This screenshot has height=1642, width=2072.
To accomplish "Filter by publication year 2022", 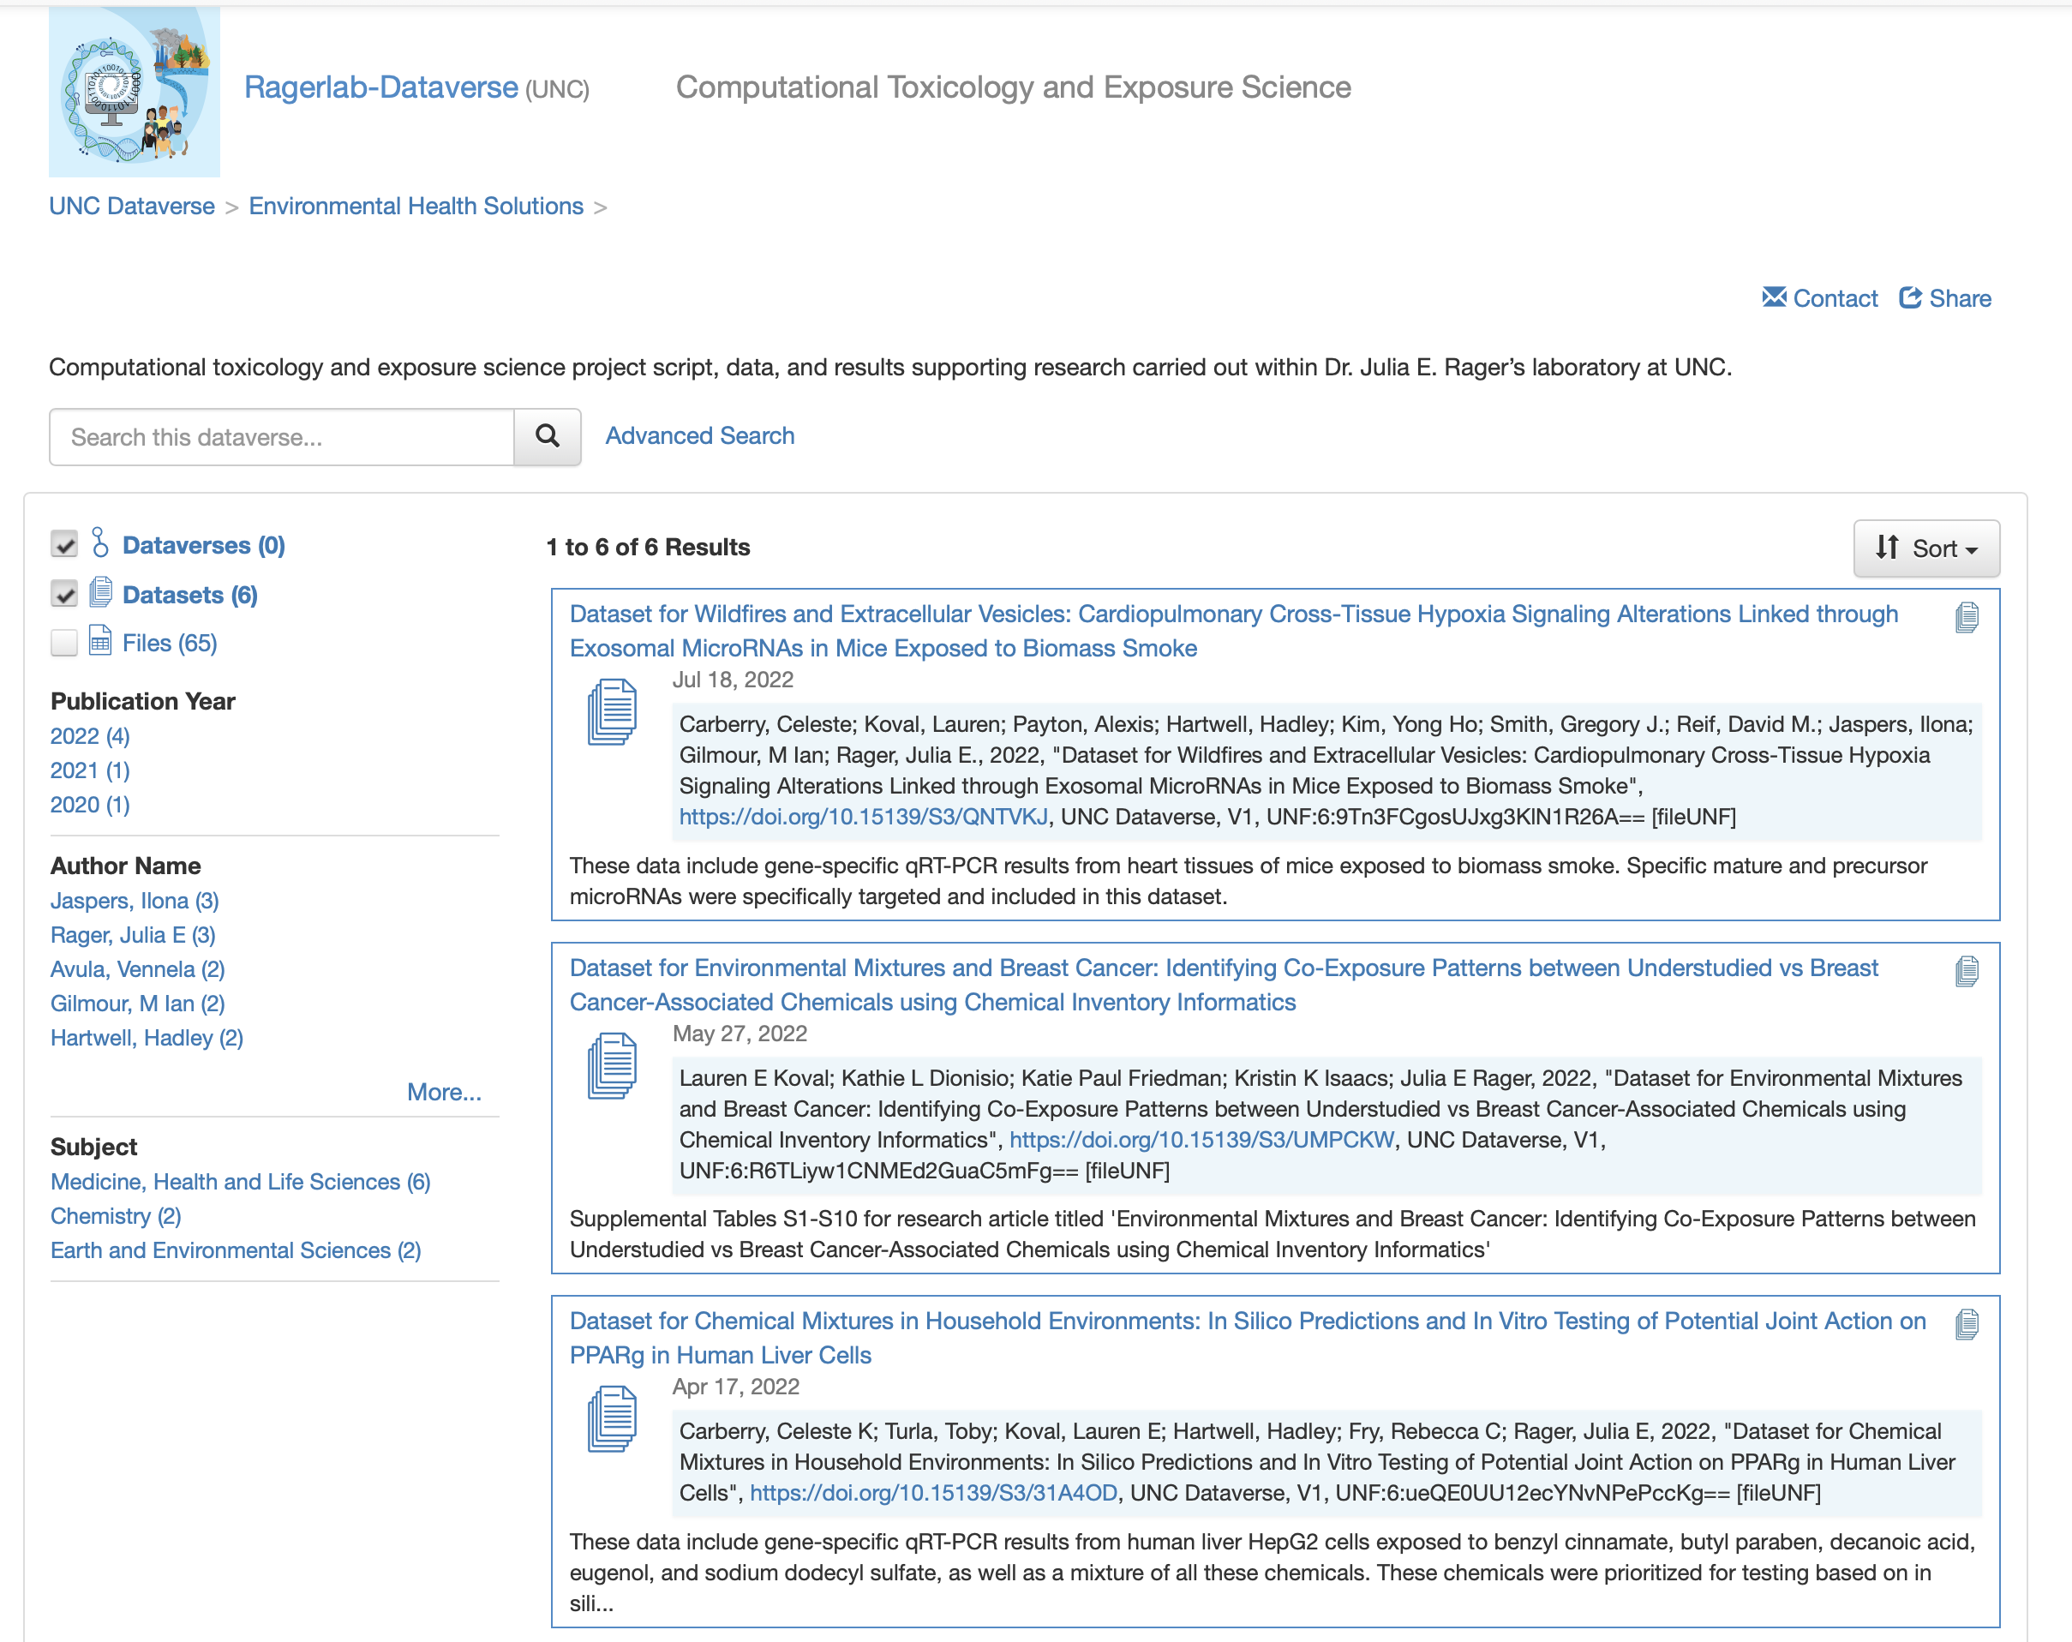I will (x=89, y=736).
